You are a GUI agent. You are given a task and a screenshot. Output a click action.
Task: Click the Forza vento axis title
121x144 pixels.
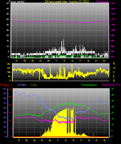[x=17, y=2]
